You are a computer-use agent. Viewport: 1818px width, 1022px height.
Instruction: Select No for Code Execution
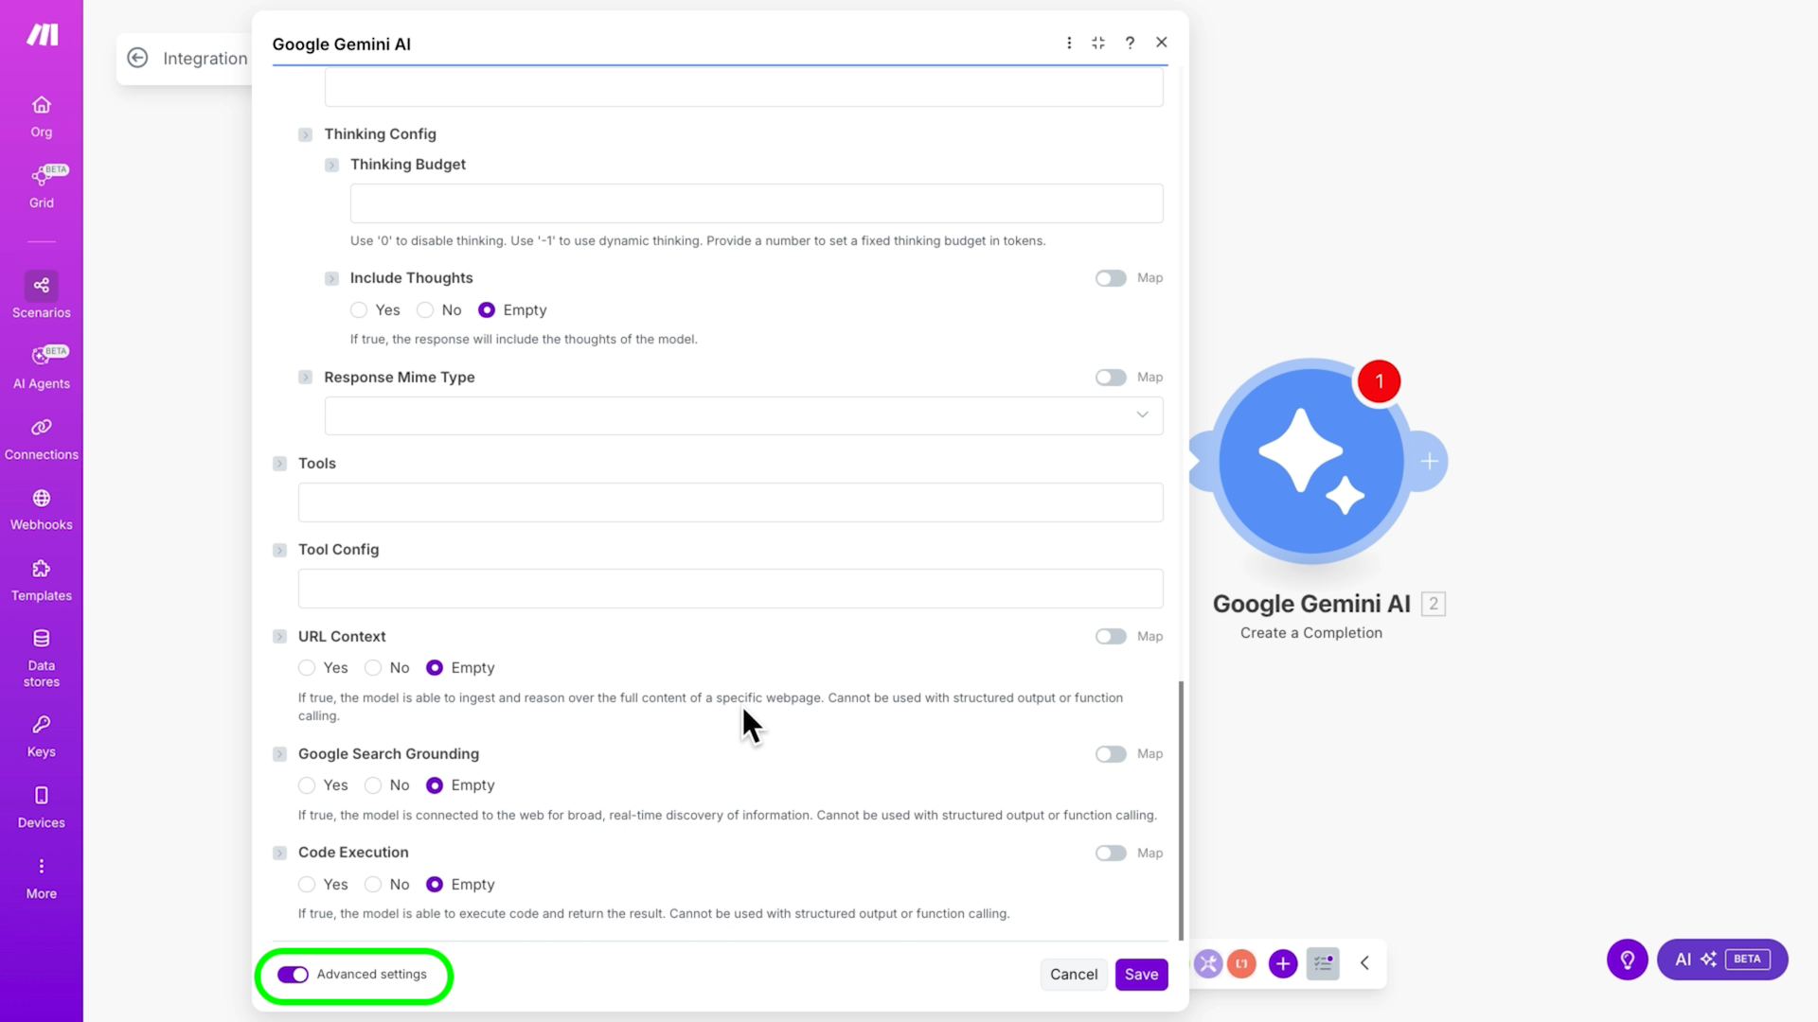tap(373, 885)
